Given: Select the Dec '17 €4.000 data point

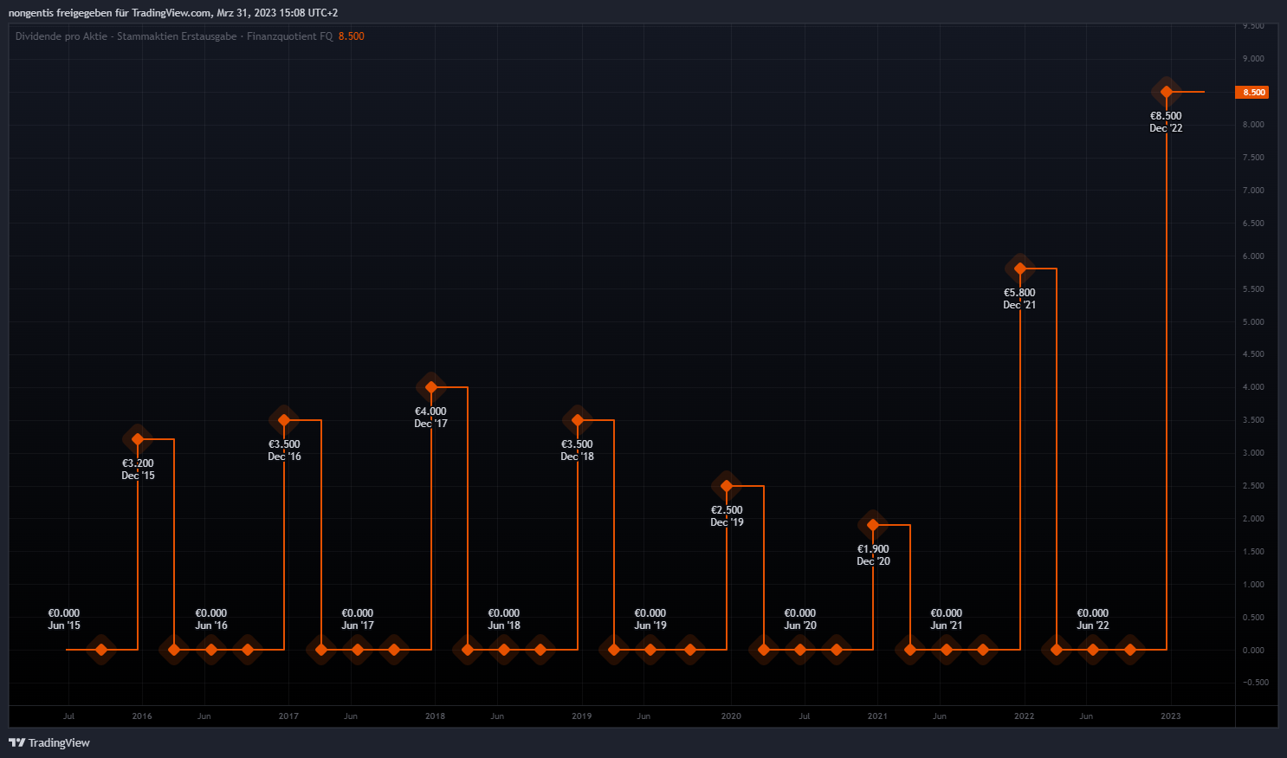Looking at the screenshot, I should pos(431,387).
